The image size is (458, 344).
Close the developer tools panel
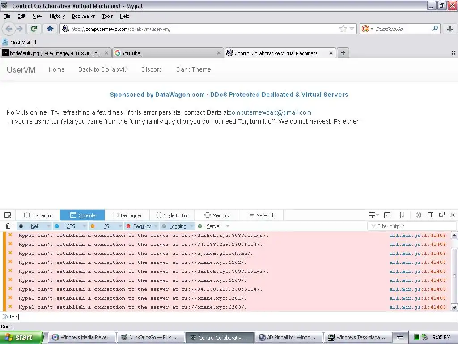[x=453, y=215]
